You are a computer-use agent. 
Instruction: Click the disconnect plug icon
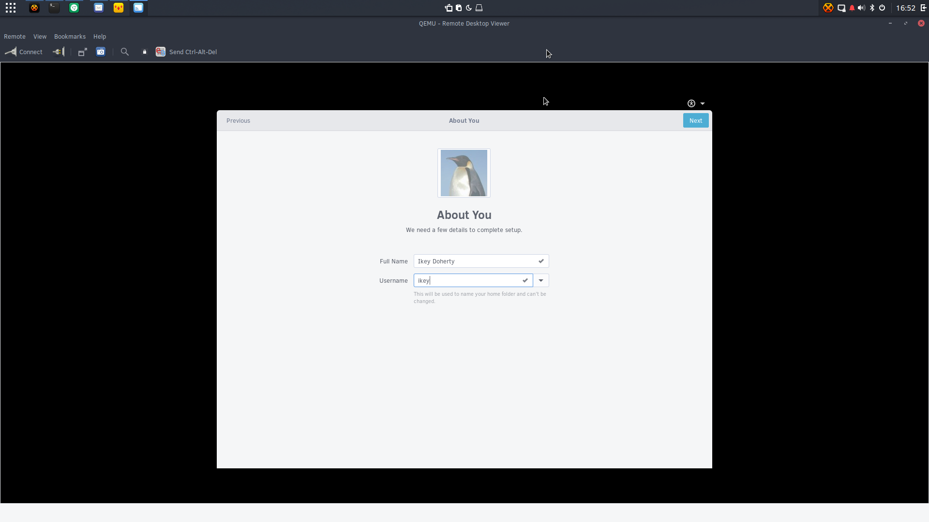point(58,52)
